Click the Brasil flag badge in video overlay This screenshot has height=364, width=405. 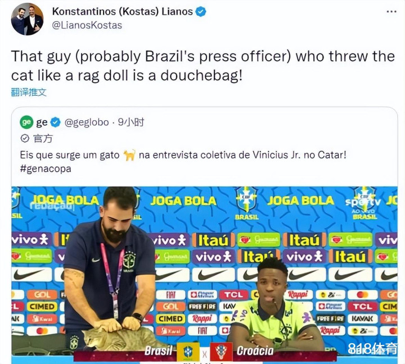188,352
